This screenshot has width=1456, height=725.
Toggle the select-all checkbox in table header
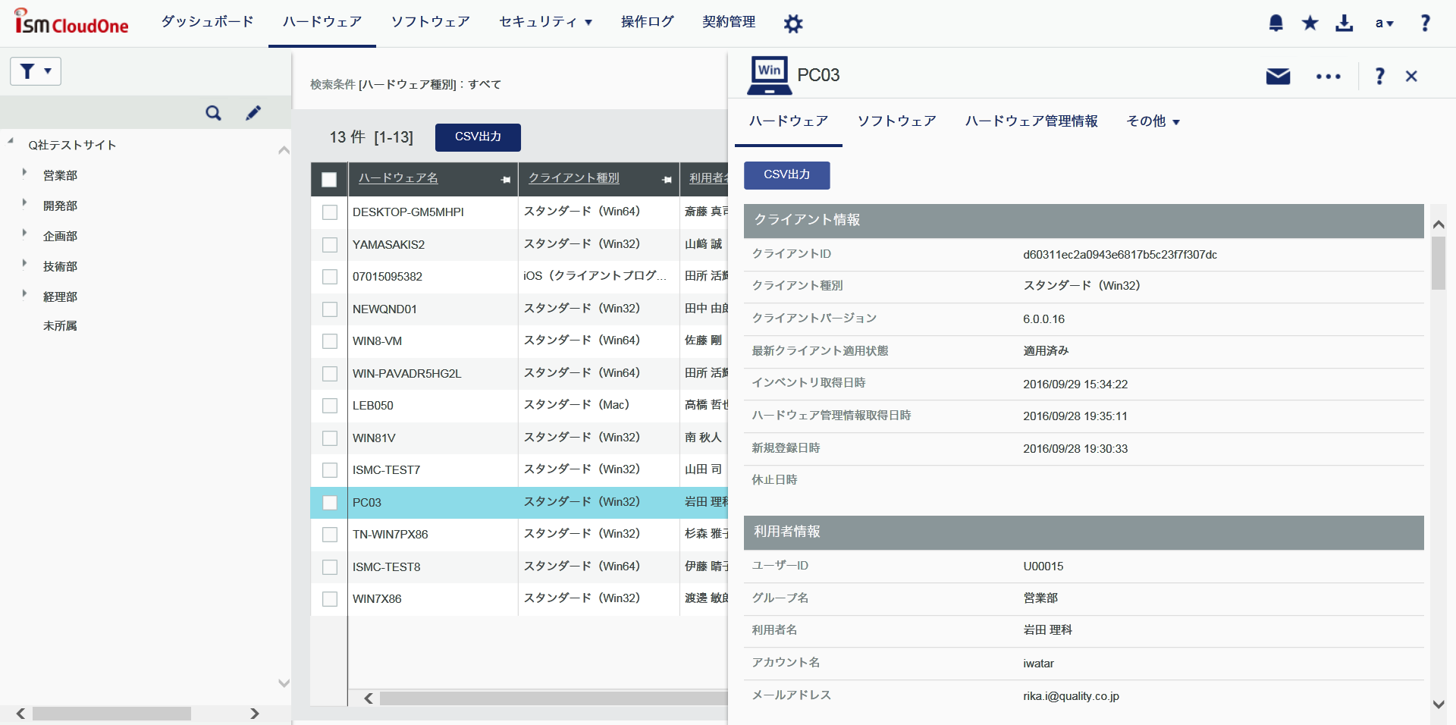(x=329, y=180)
